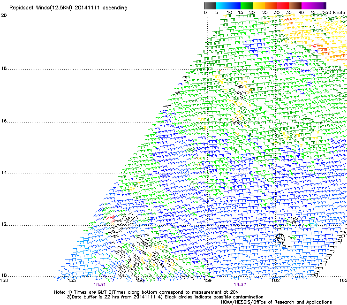Click the note line starting 'Note: 1) Times are GMT'
This screenshot has width=347, height=305.
[146, 292]
